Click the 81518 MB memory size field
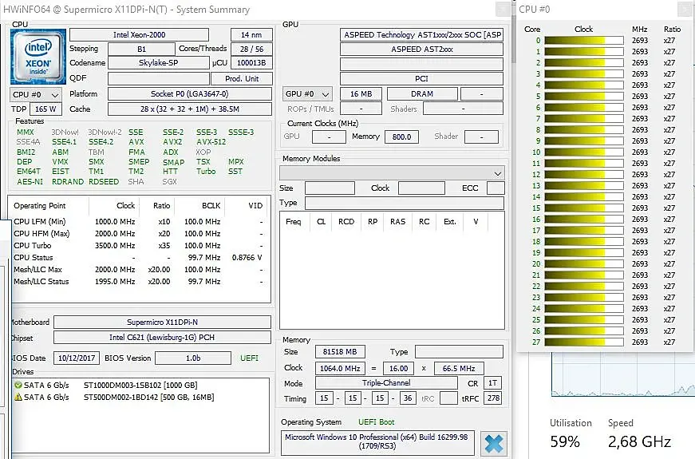Screen dimensions: 695x459 (340, 352)
